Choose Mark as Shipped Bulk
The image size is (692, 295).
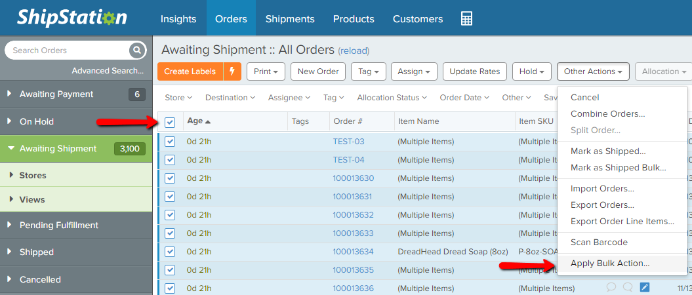tap(622, 168)
